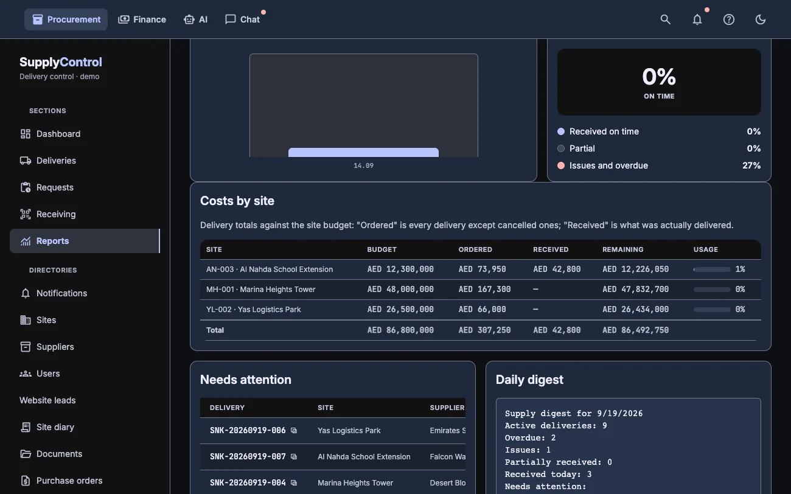This screenshot has height=494, width=791.
Task: Select Reports in the sidebar
Action: pyautogui.click(x=85, y=241)
